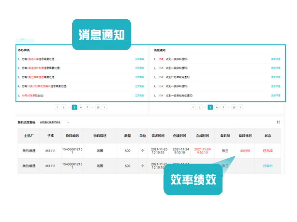
Task: Go to previous page in 待办事项 pagination
Action: (57, 107)
